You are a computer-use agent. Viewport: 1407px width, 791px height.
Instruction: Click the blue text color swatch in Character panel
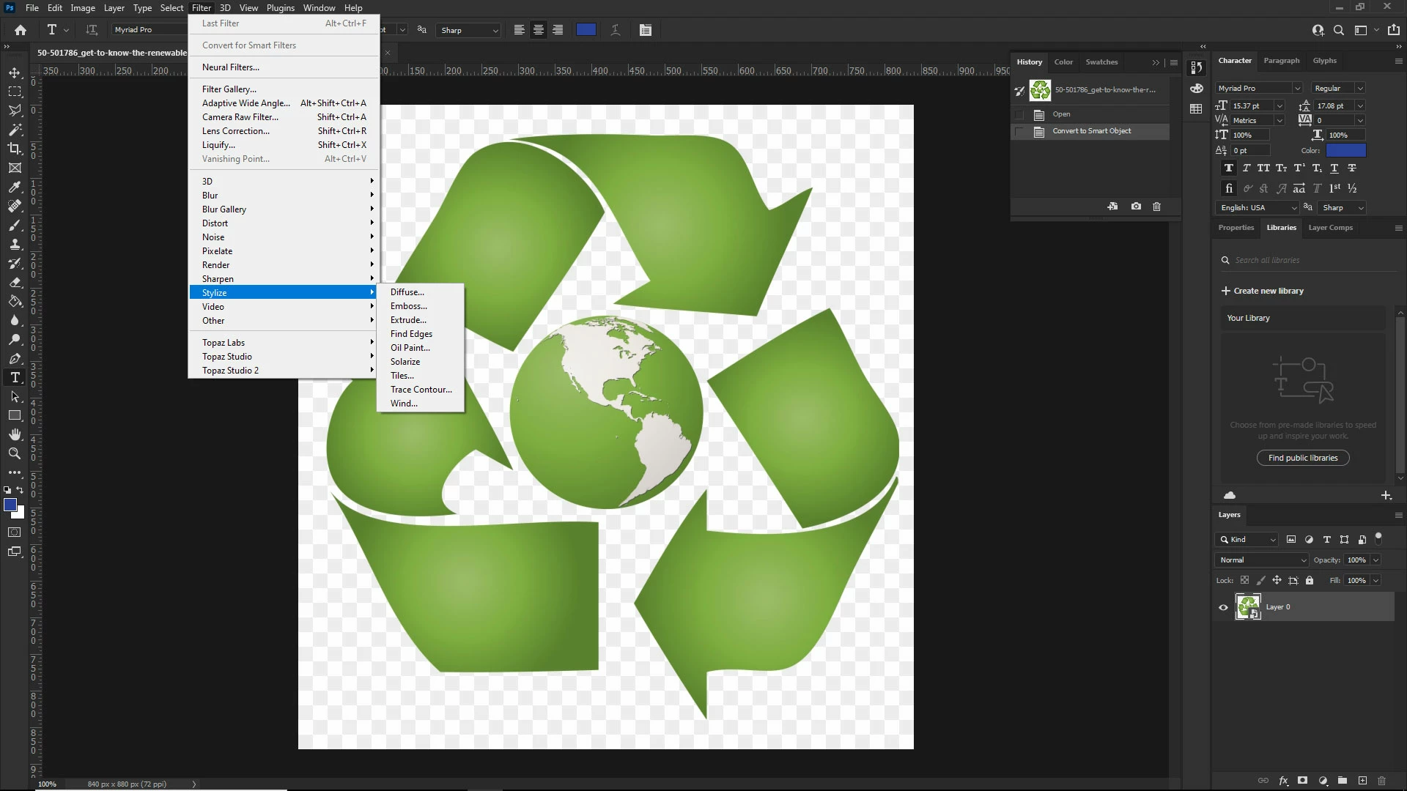1345,150
